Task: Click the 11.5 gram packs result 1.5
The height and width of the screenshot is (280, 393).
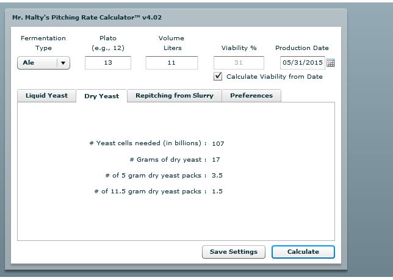Action: (217, 192)
